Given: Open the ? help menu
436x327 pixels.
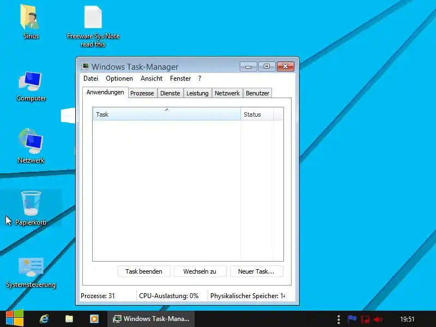Looking at the screenshot, I should coord(199,78).
